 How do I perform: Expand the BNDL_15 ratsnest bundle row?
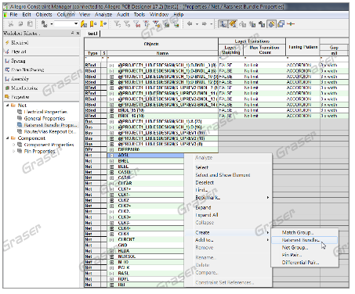tap(111, 110)
